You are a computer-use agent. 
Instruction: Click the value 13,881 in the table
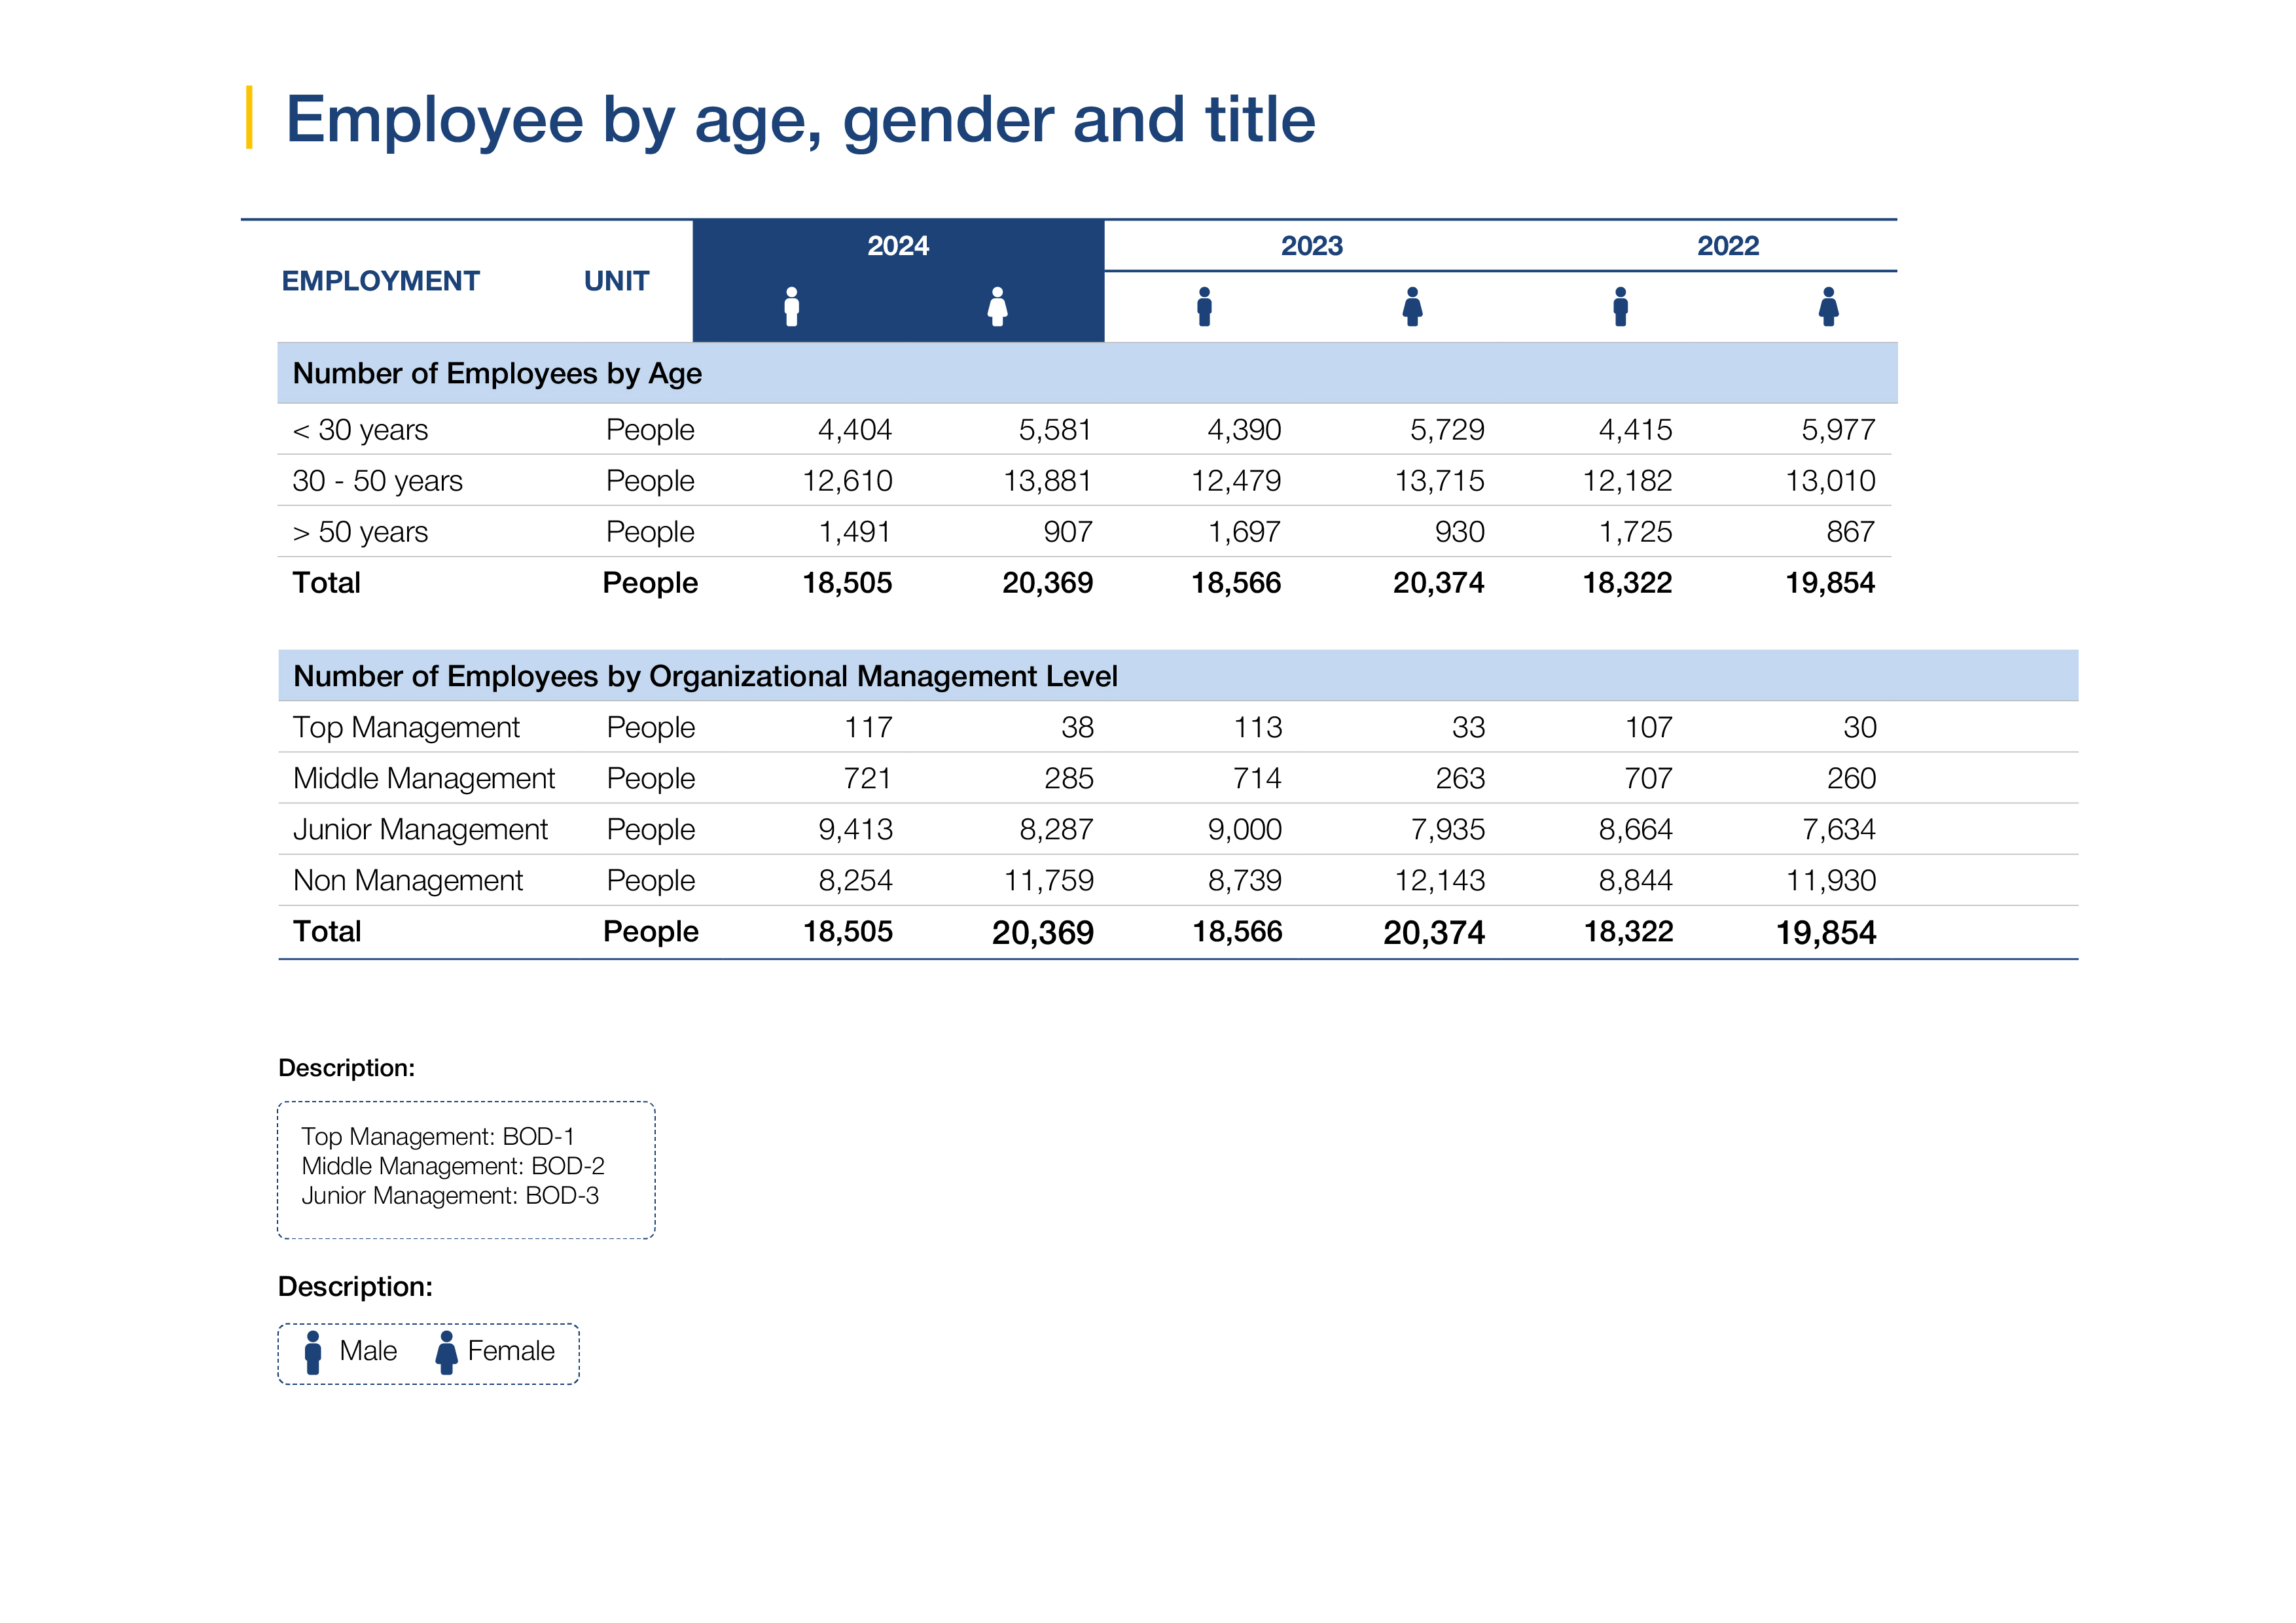1047,481
